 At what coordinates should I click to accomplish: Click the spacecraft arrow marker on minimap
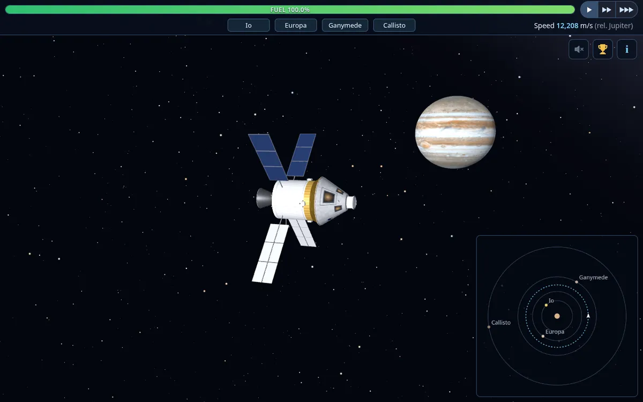click(x=588, y=316)
